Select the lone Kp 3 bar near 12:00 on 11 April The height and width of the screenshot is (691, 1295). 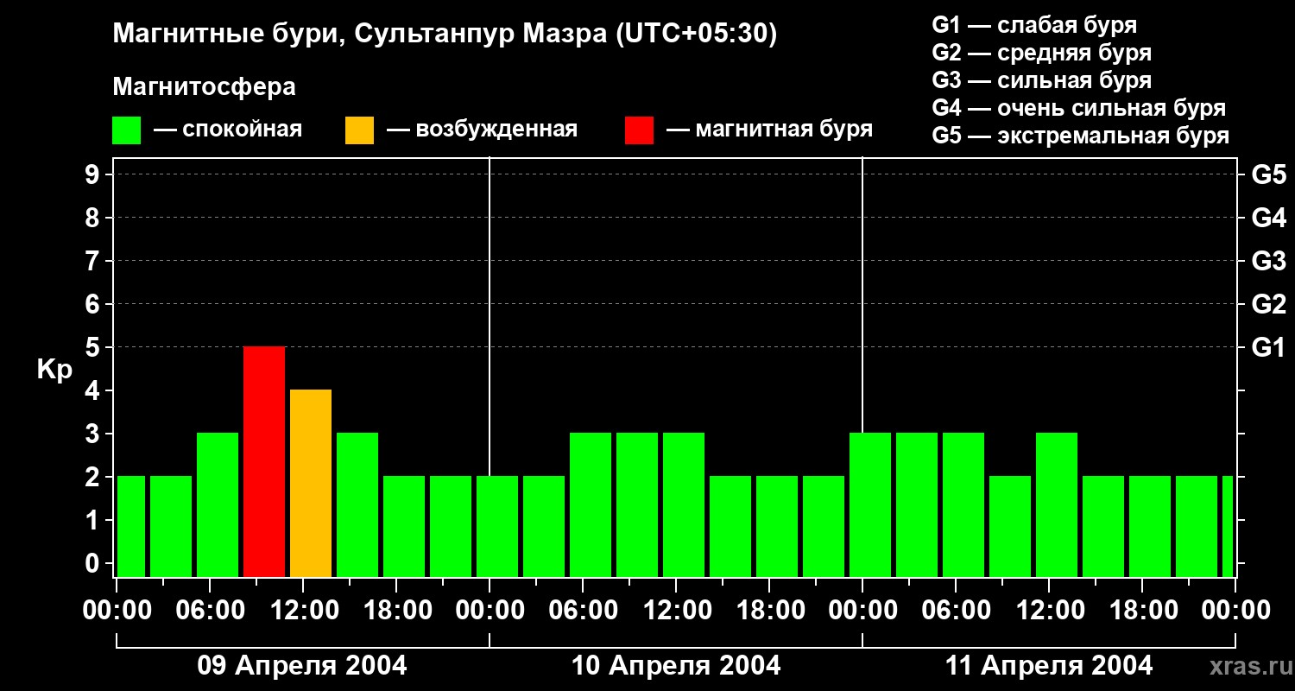point(1057,505)
